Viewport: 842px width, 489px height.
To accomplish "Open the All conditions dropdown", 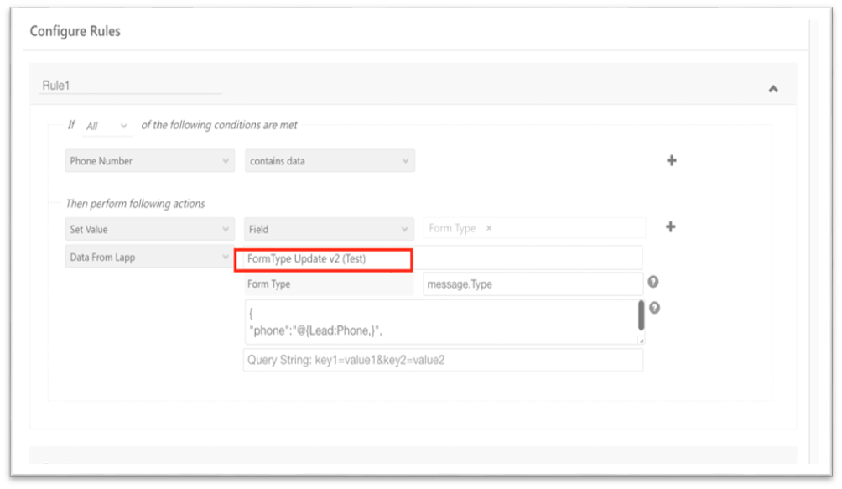I will (x=108, y=126).
